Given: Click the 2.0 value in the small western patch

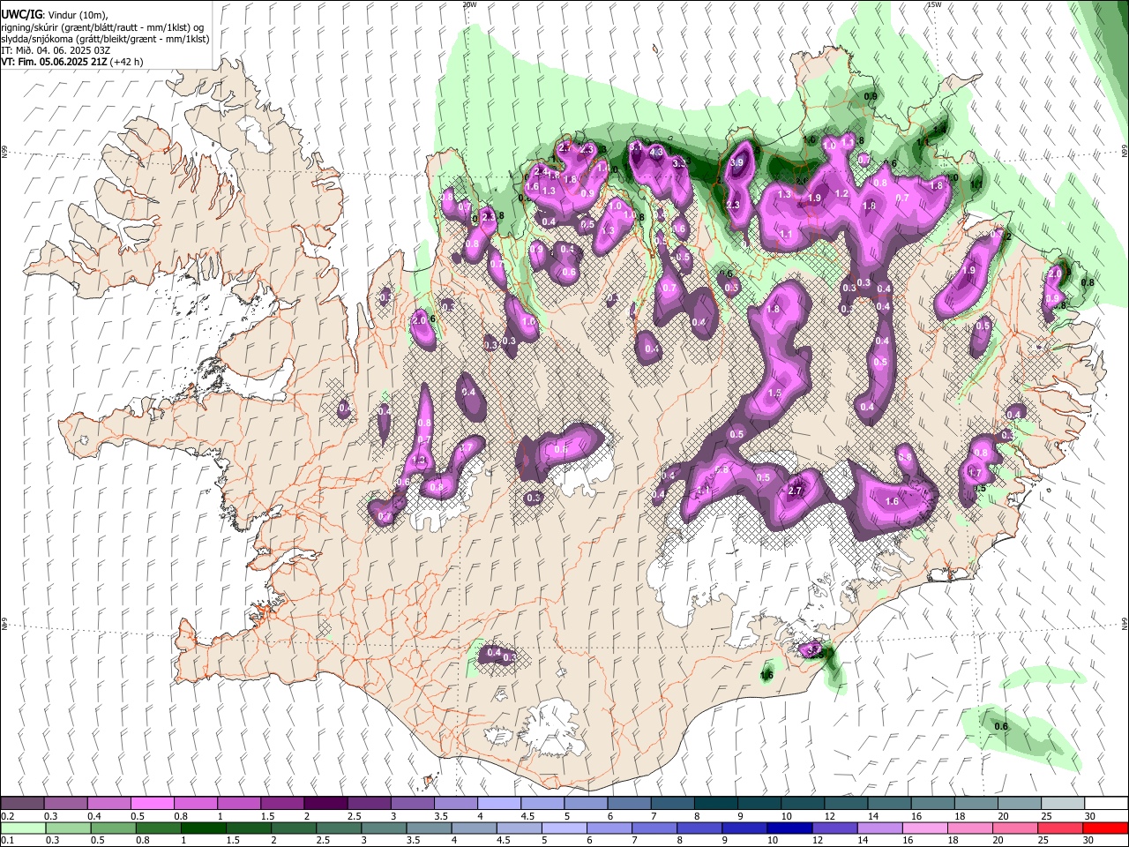Looking at the screenshot, I should (419, 320).
